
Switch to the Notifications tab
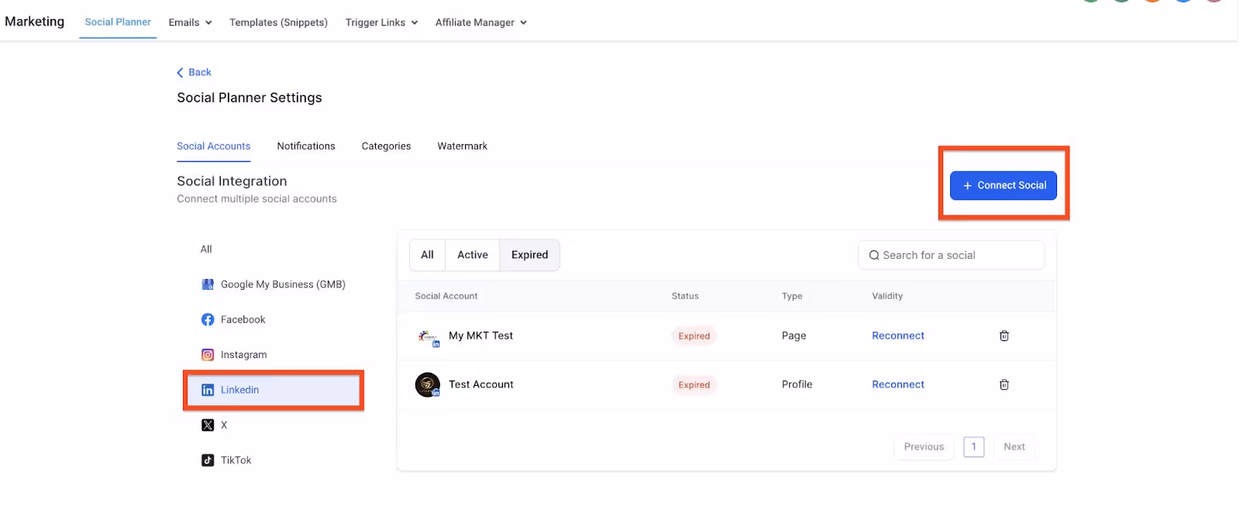point(306,146)
